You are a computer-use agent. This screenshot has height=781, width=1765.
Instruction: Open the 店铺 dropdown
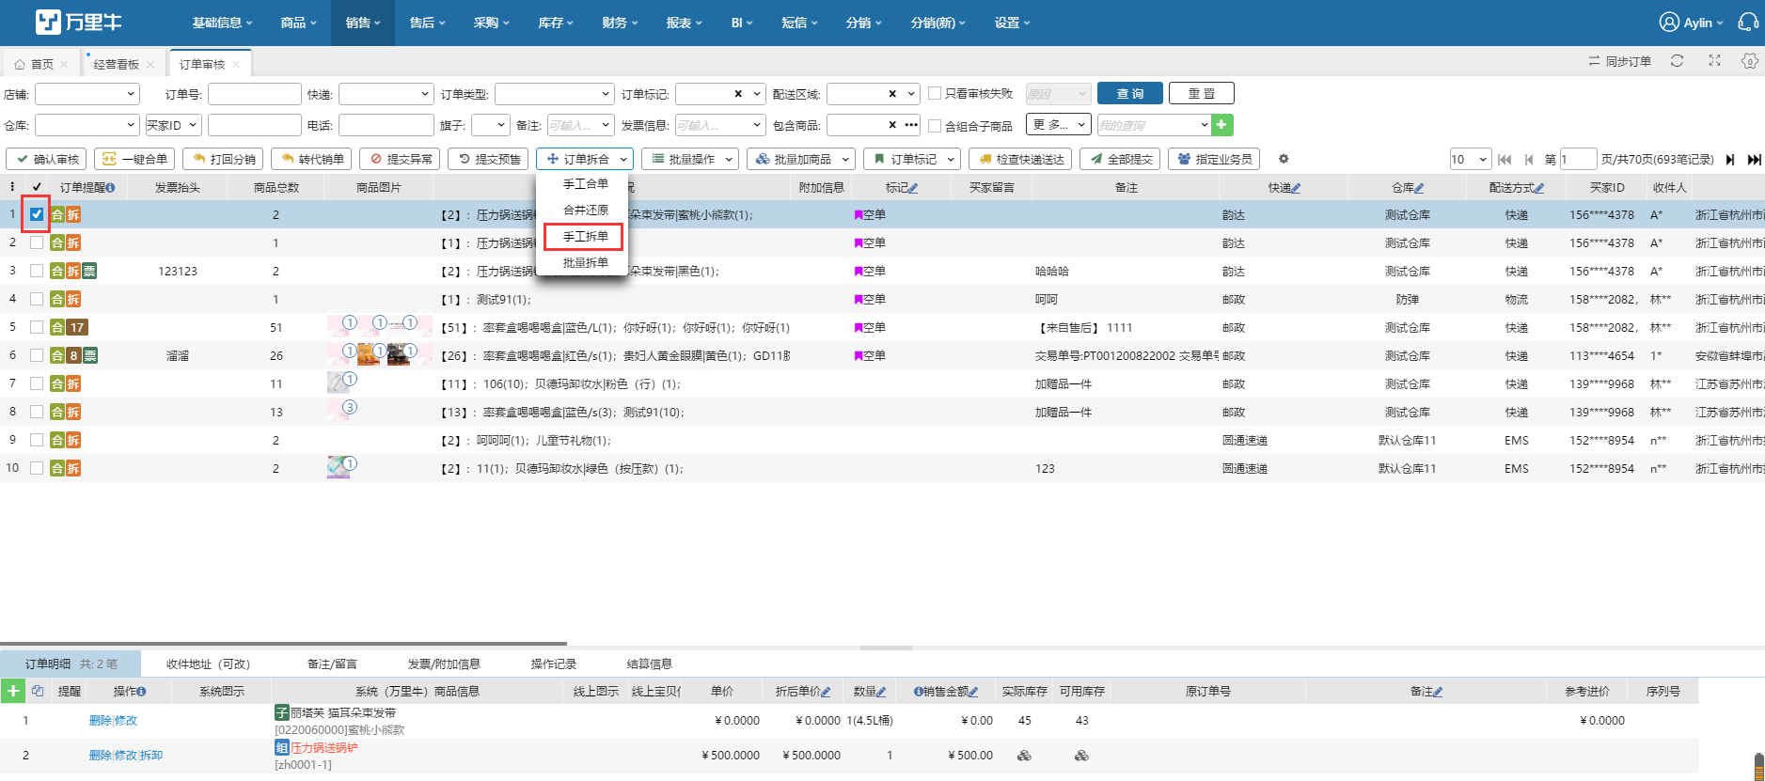(x=87, y=94)
